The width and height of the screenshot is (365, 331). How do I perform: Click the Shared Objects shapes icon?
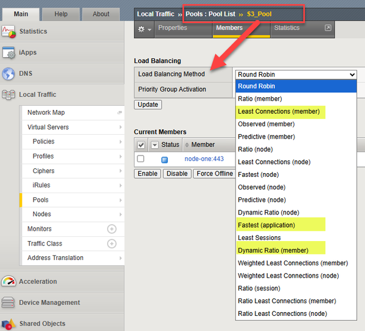pyautogui.click(x=8, y=324)
